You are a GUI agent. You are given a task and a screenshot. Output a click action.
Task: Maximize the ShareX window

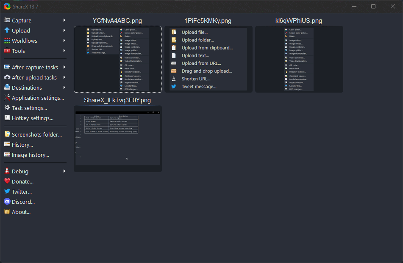tap(373, 6)
